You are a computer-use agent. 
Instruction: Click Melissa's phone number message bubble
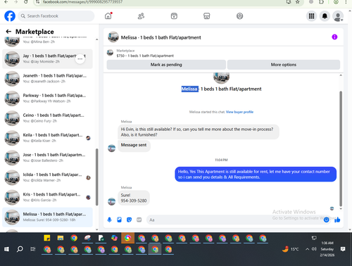click(x=134, y=198)
